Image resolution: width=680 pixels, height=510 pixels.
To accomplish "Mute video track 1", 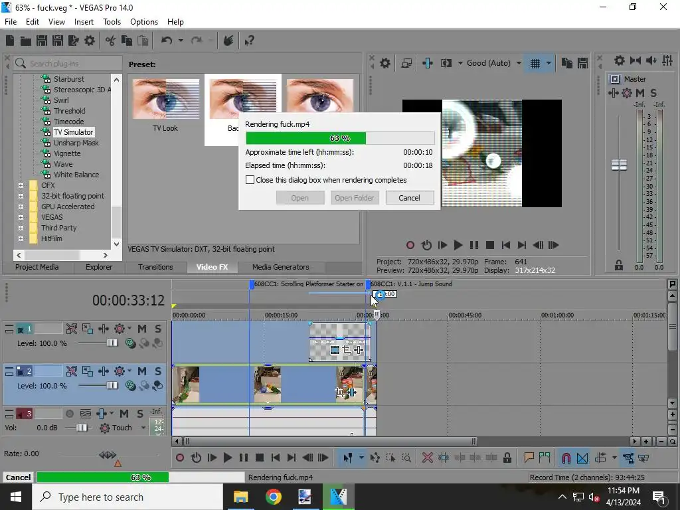I will click(142, 329).
